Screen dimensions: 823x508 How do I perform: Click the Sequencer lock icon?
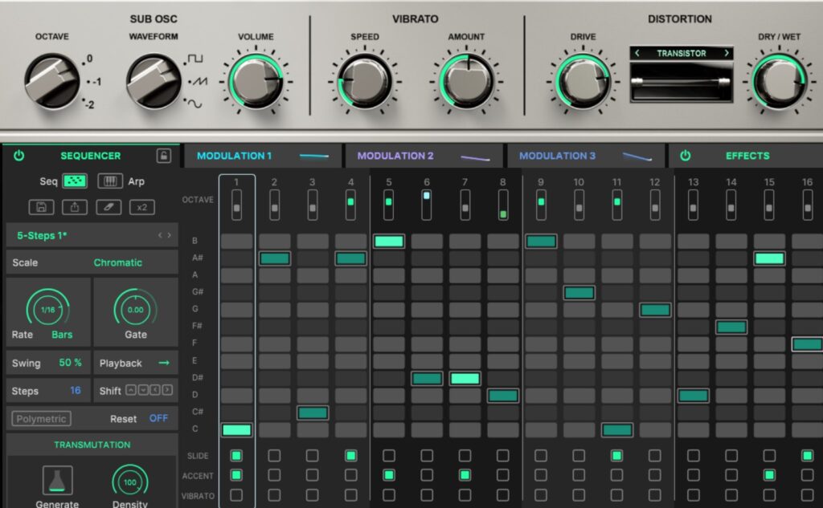163,156
